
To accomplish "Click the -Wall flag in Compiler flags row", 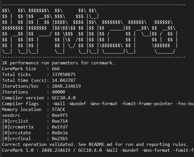I will [58, 104].
